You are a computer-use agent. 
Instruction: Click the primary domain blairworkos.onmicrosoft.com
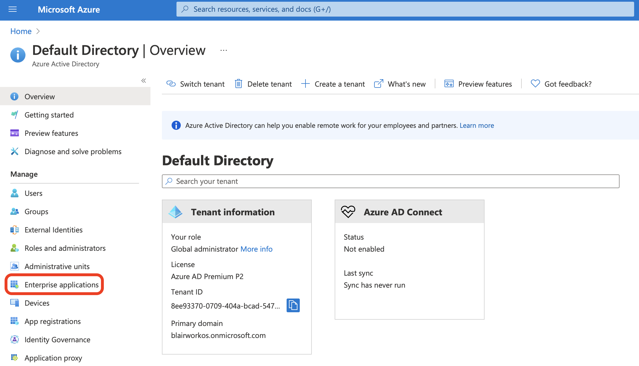(x=219, y=335)
